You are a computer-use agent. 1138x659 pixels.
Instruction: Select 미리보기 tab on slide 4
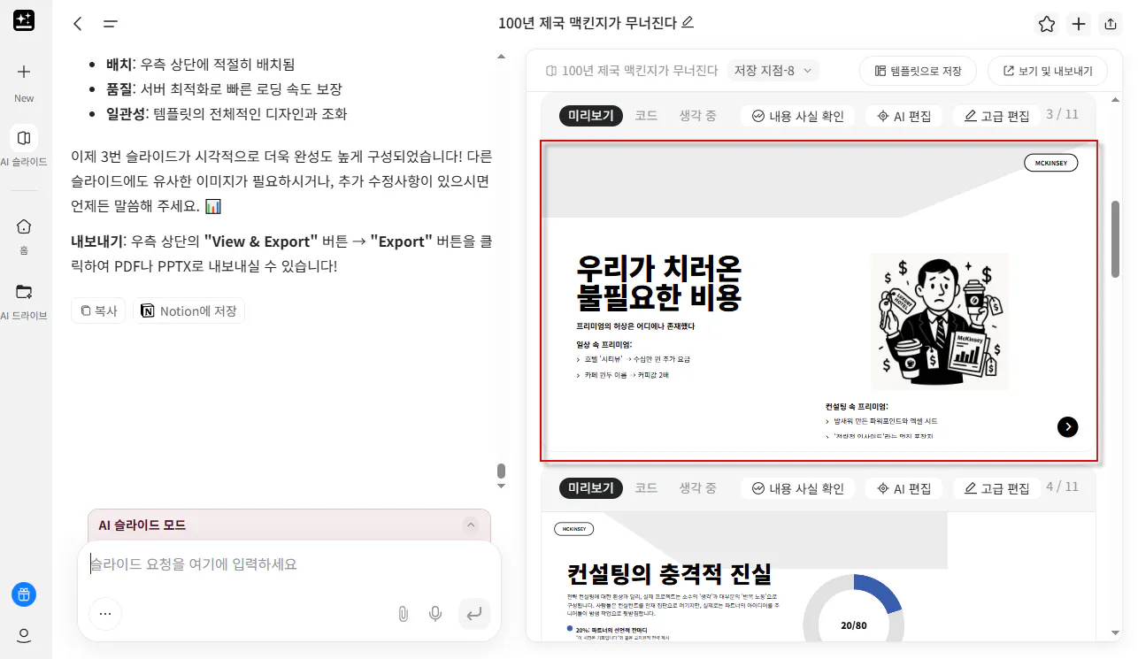[591, 487]
